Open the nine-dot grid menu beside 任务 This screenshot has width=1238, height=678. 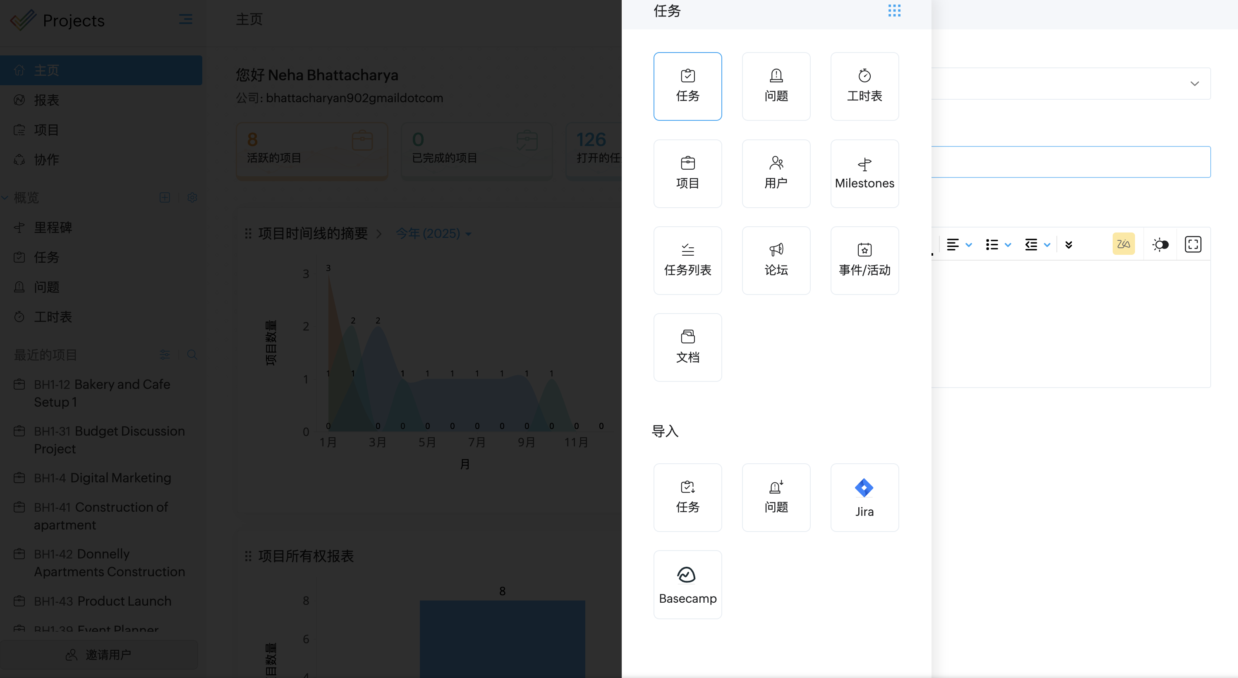[894, 11]
